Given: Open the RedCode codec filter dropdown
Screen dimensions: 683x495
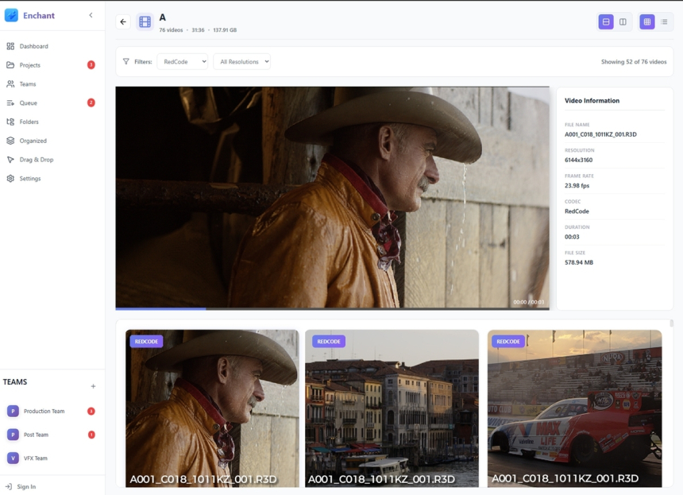Looking at the screenshot, I should tap(182, 61).
